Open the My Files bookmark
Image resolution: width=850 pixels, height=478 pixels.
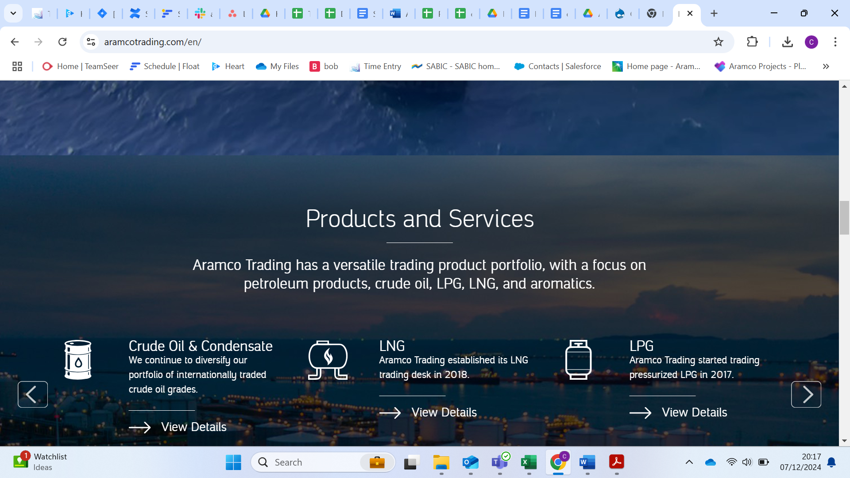(278, 66)
